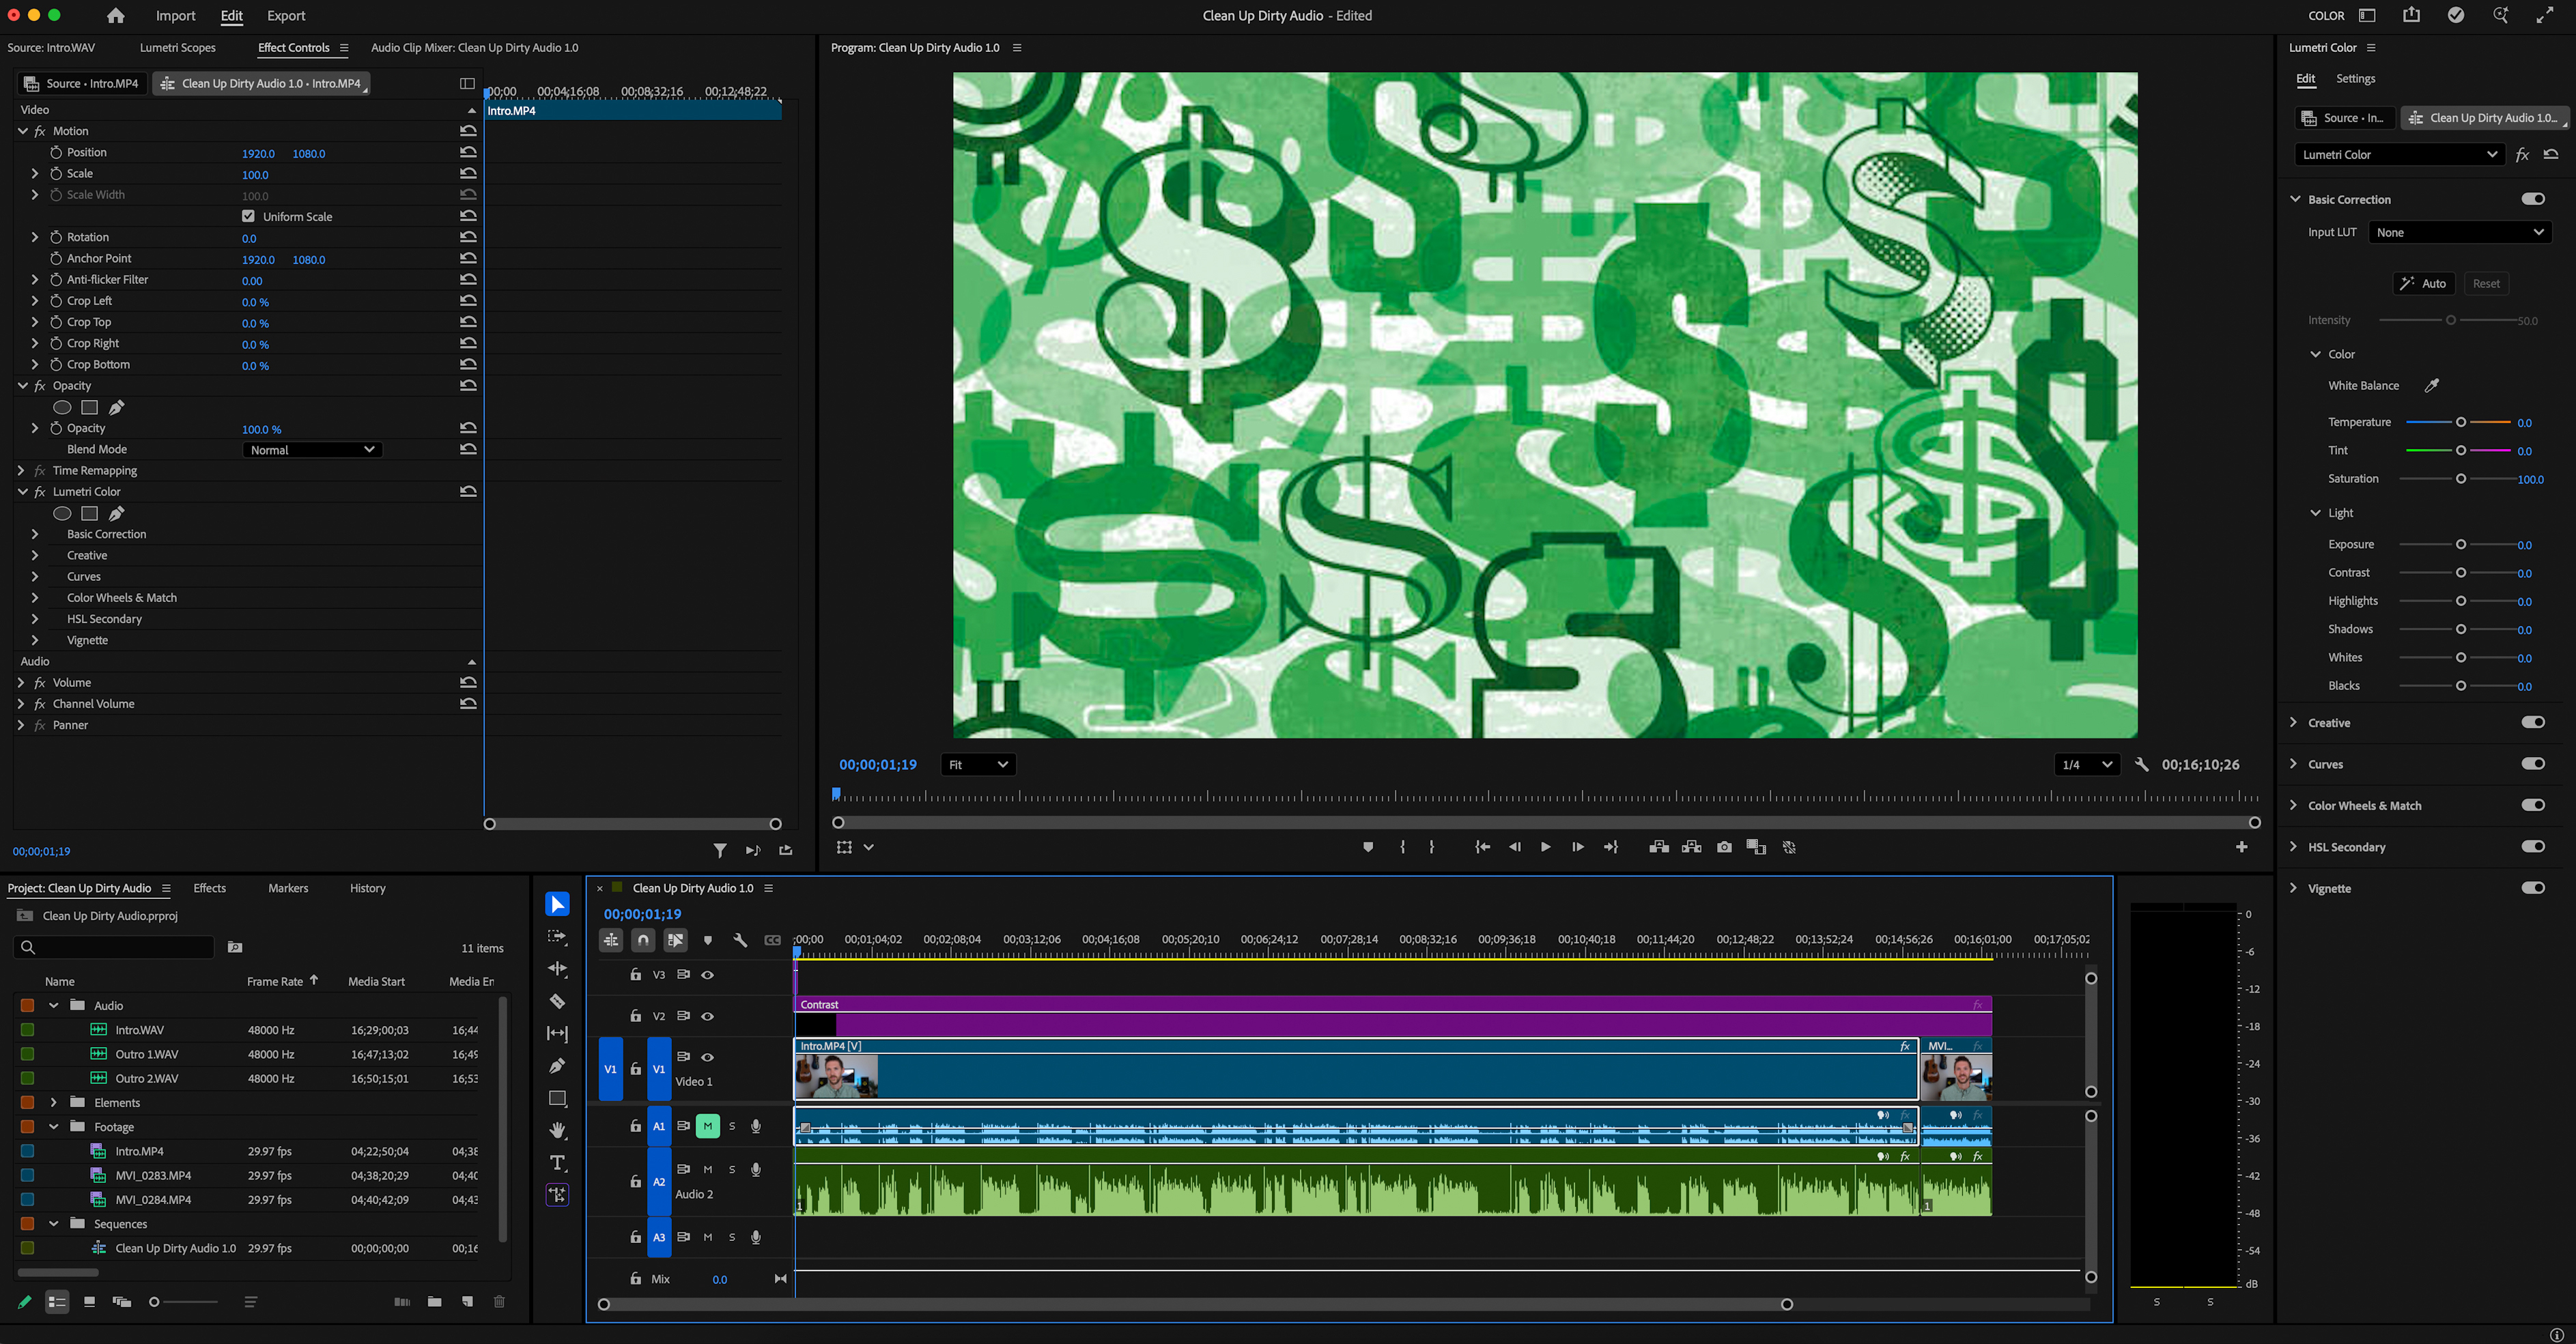Toggle the Basic Correction section off
The image size is (2576, 1344).
tap(2532, 199)
